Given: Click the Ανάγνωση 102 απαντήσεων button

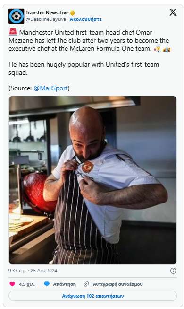Looking at the screenshot, I should [x=92, y=296].
